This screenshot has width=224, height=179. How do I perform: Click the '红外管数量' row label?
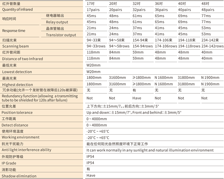pos(11,3)
